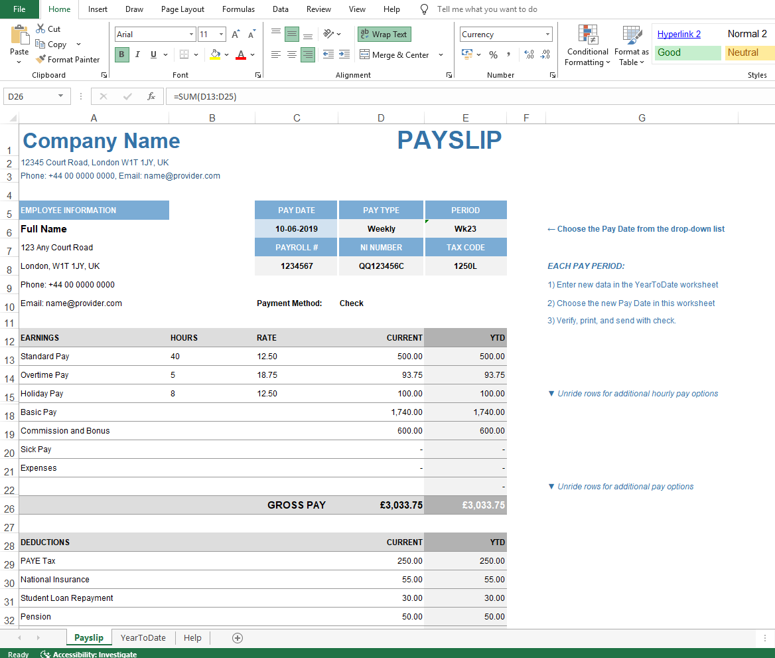Open Merge & Center dropdown arrow
775x658 pixels.
coord(441,54)
